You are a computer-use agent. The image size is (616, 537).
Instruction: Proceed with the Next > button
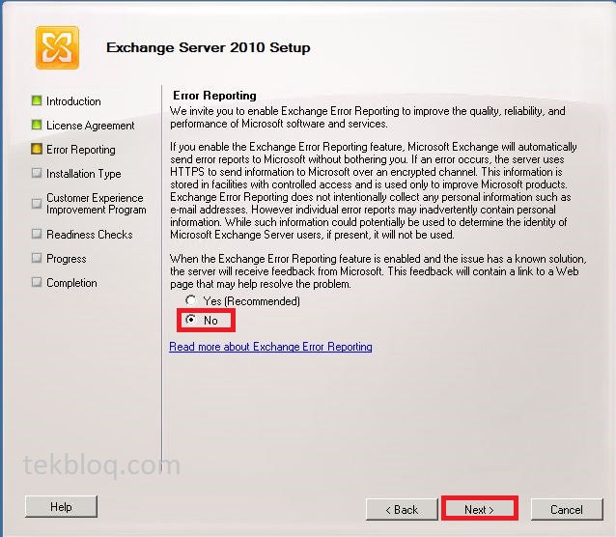[479, 510]
